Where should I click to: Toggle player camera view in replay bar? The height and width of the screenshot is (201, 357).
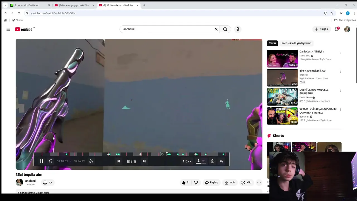coord(201,161)
